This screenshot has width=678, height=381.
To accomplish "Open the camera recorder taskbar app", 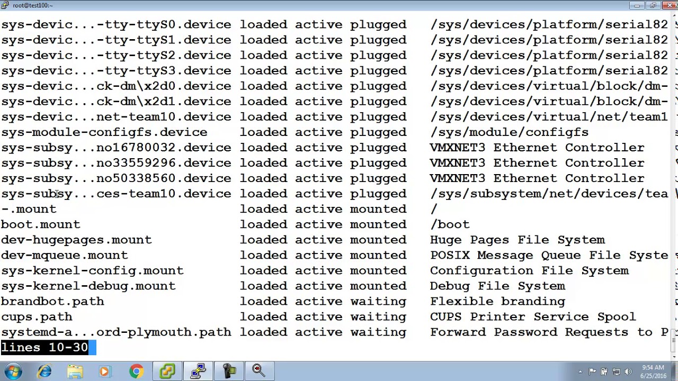I will click(x=229, y=371).
